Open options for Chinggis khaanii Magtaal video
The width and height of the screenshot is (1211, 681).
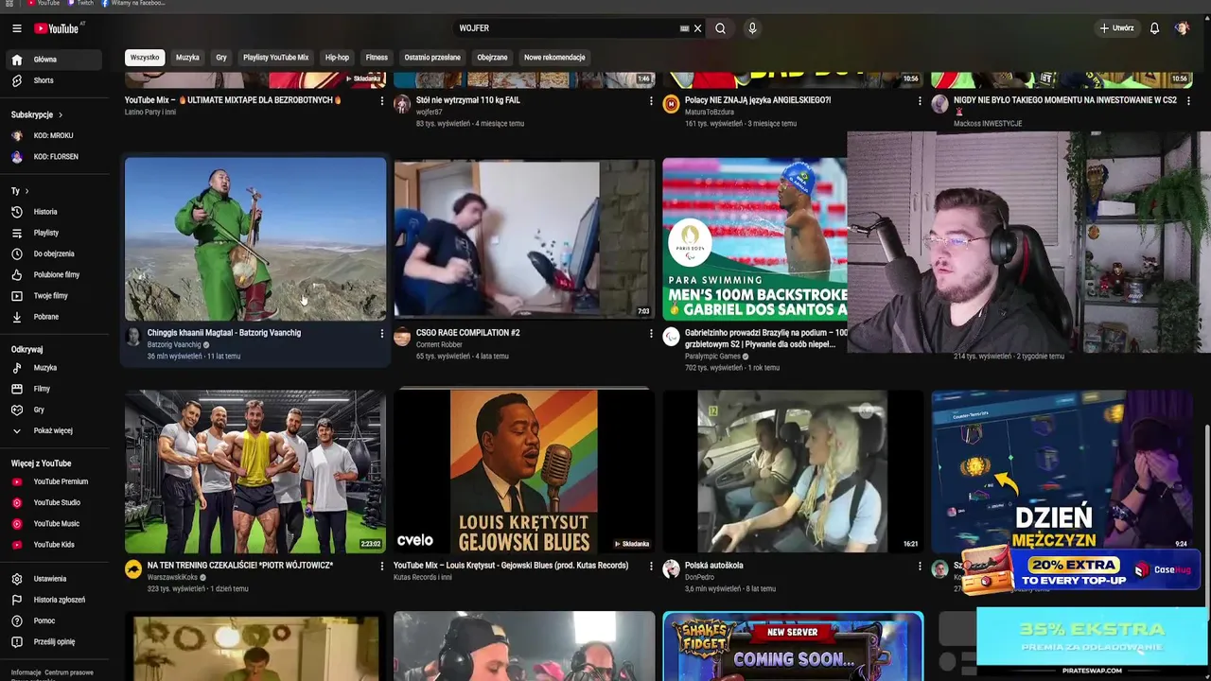tap(382, 333)
